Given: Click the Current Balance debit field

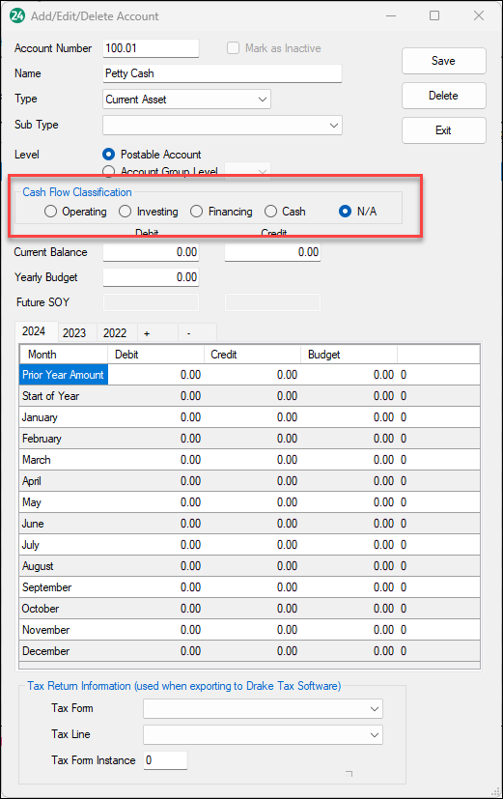Looking at the screenshot, I should [x=151, y=252].
